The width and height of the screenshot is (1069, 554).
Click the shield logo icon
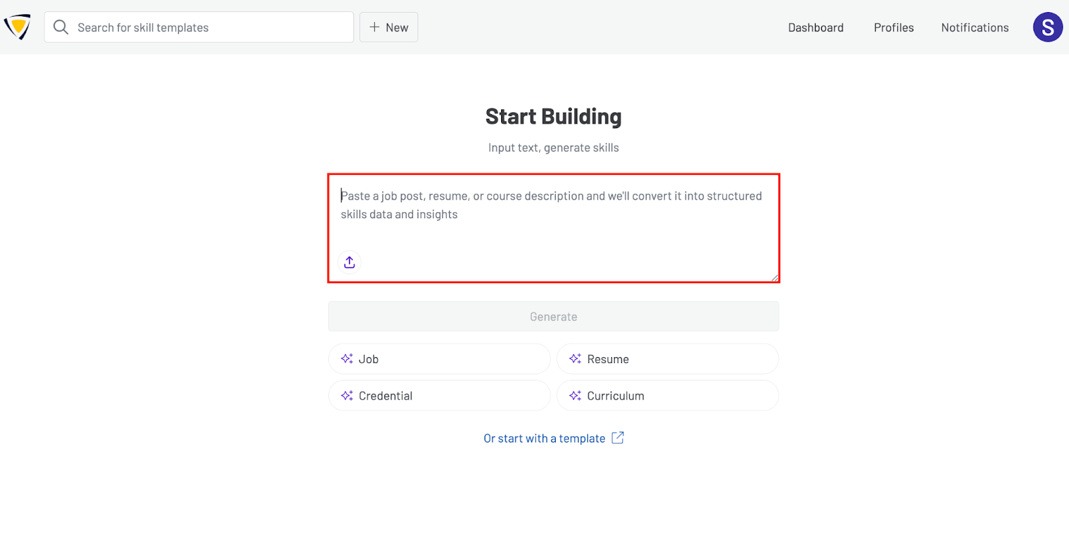(17, 27)
